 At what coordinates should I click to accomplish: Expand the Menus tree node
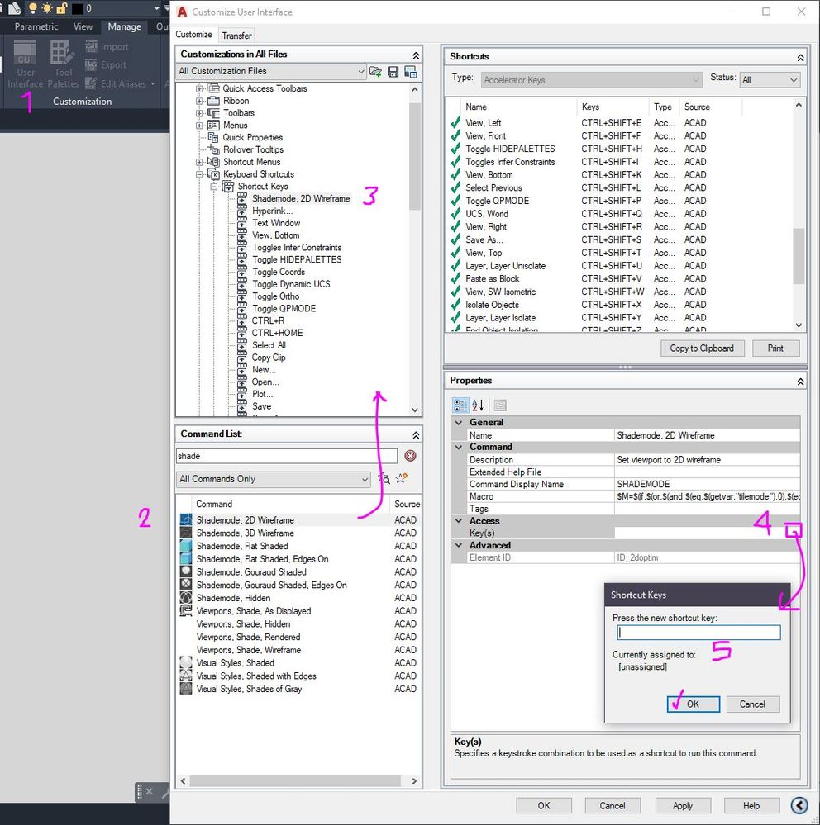(199, 126)
